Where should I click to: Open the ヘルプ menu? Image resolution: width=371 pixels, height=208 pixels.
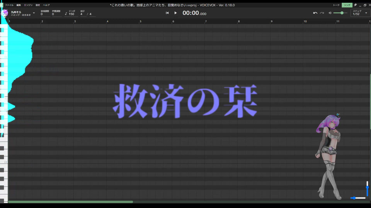[x=46, y=5]
